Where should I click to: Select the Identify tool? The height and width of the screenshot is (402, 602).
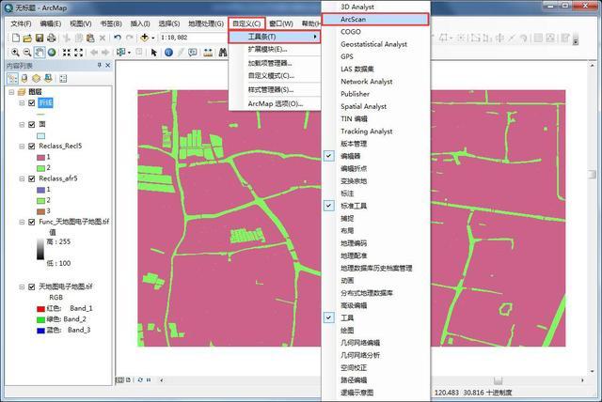click(x=168, y=53)
